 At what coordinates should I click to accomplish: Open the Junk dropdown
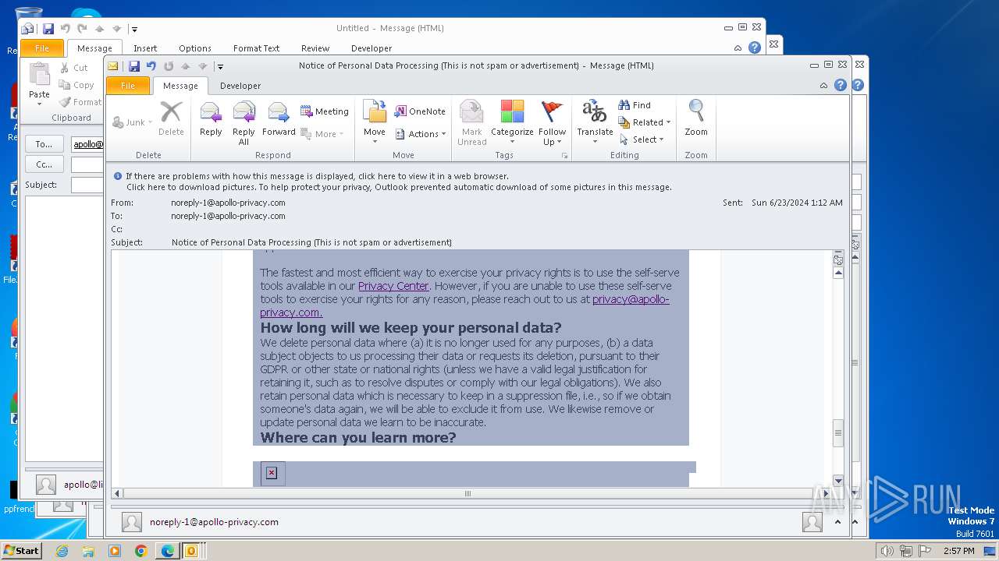pos(133,122)
